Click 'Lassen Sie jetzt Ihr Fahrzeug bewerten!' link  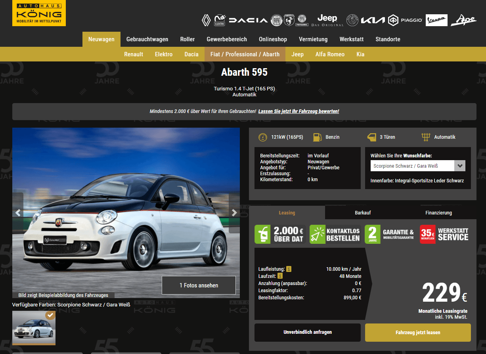click(298, 111)
